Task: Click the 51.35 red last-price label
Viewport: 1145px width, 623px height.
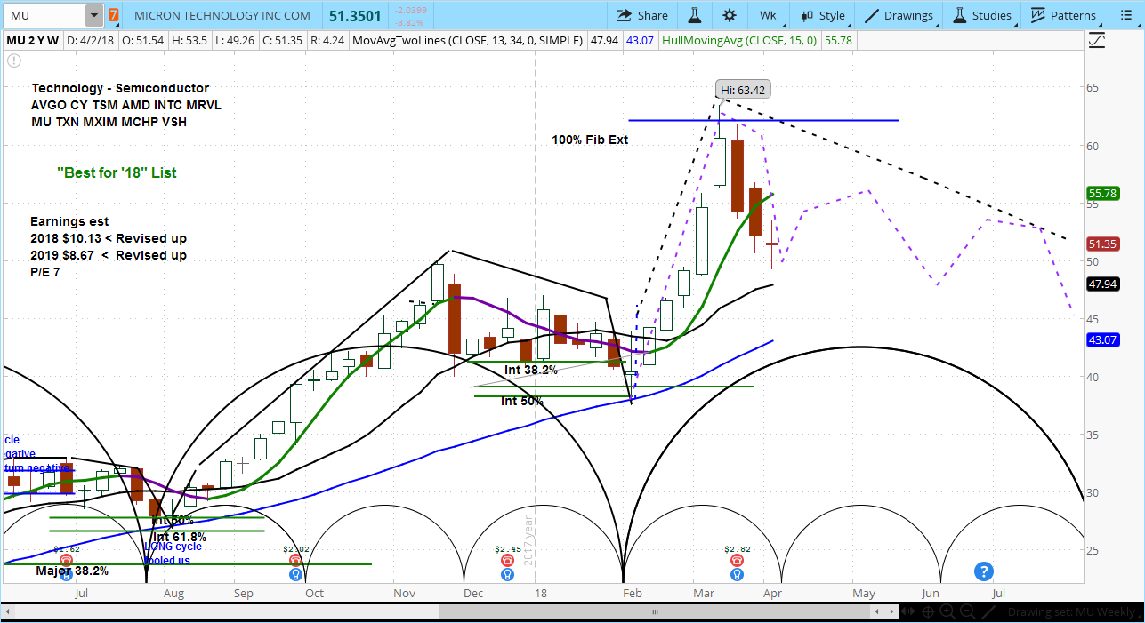Action: [x=1101, y=244]
